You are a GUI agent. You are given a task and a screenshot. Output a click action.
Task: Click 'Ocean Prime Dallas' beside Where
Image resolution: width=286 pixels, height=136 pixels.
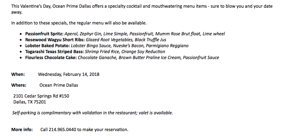tap(59, 85)
